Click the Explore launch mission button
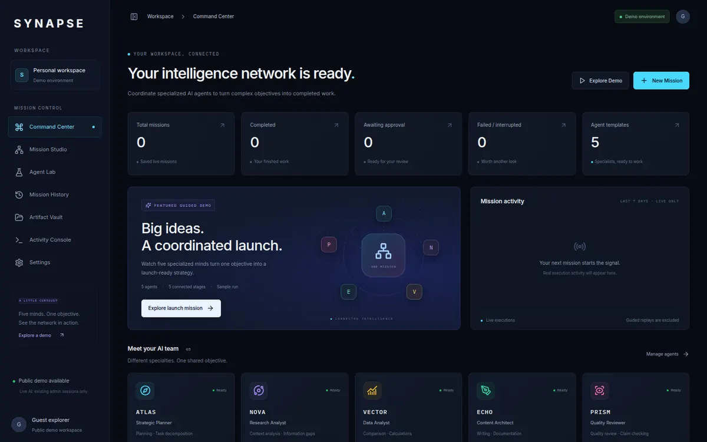Image resolution: width=707 pixels, height=442 pixels. [181, 308]
